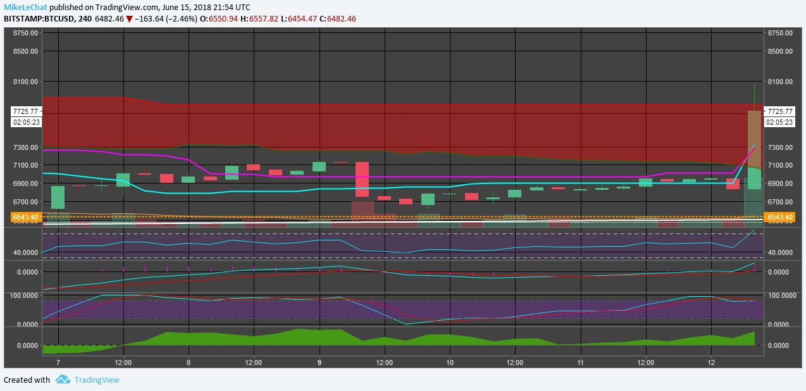Click the orange 6543.40 label on the left scale

pyautogui.click(x=27, y=217)
